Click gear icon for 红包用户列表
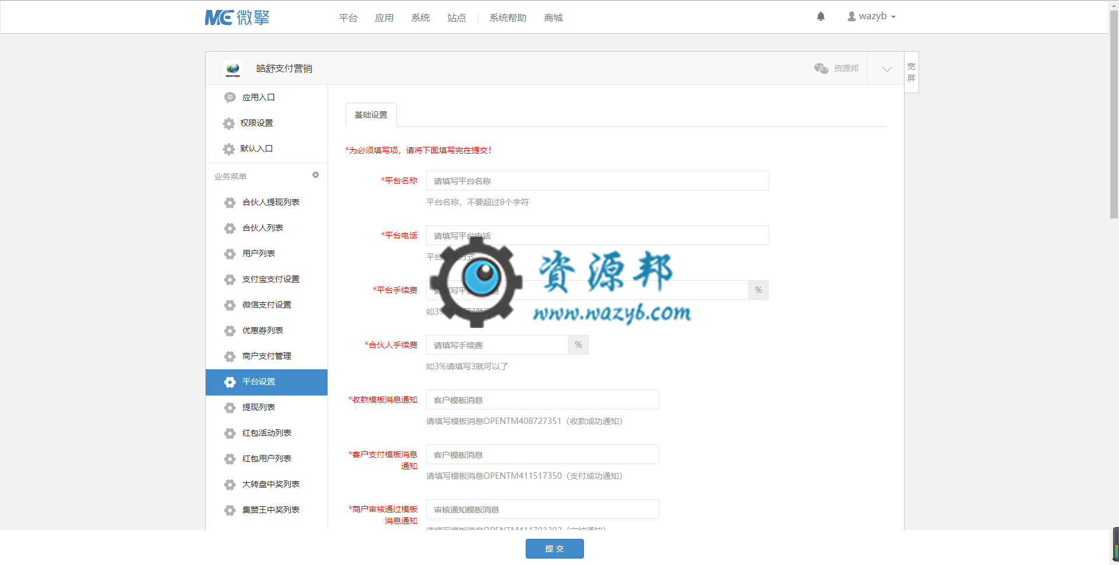This screenshot has height=565, width=1119. pyautogui.click(x=230, y=458)
